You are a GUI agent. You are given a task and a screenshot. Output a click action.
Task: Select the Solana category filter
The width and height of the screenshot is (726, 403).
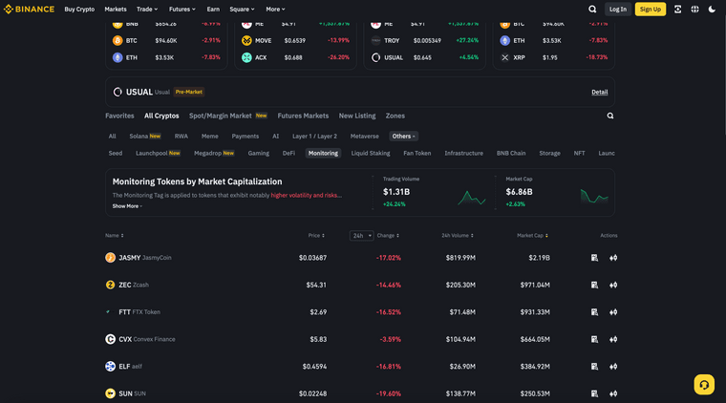(x=144, y=136)
